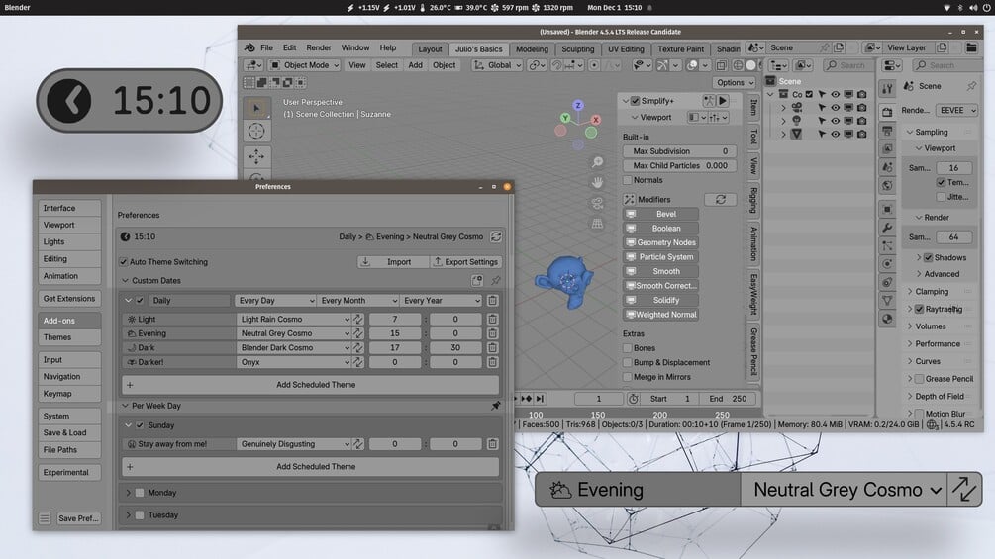Collapse the Custom Dates section
Screen dimensions: 995x559
(x=125, y=280)
